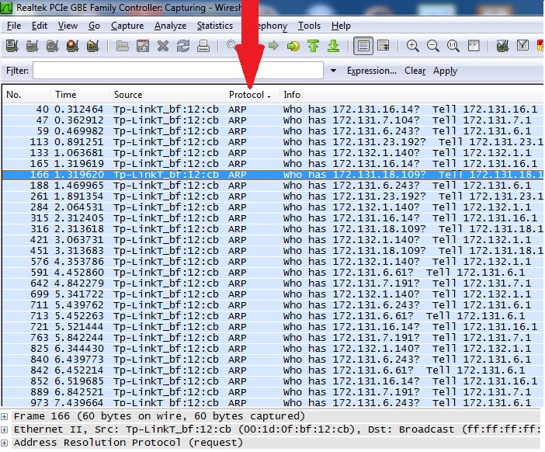Reset zoom to 100% icon

[453, 46]
